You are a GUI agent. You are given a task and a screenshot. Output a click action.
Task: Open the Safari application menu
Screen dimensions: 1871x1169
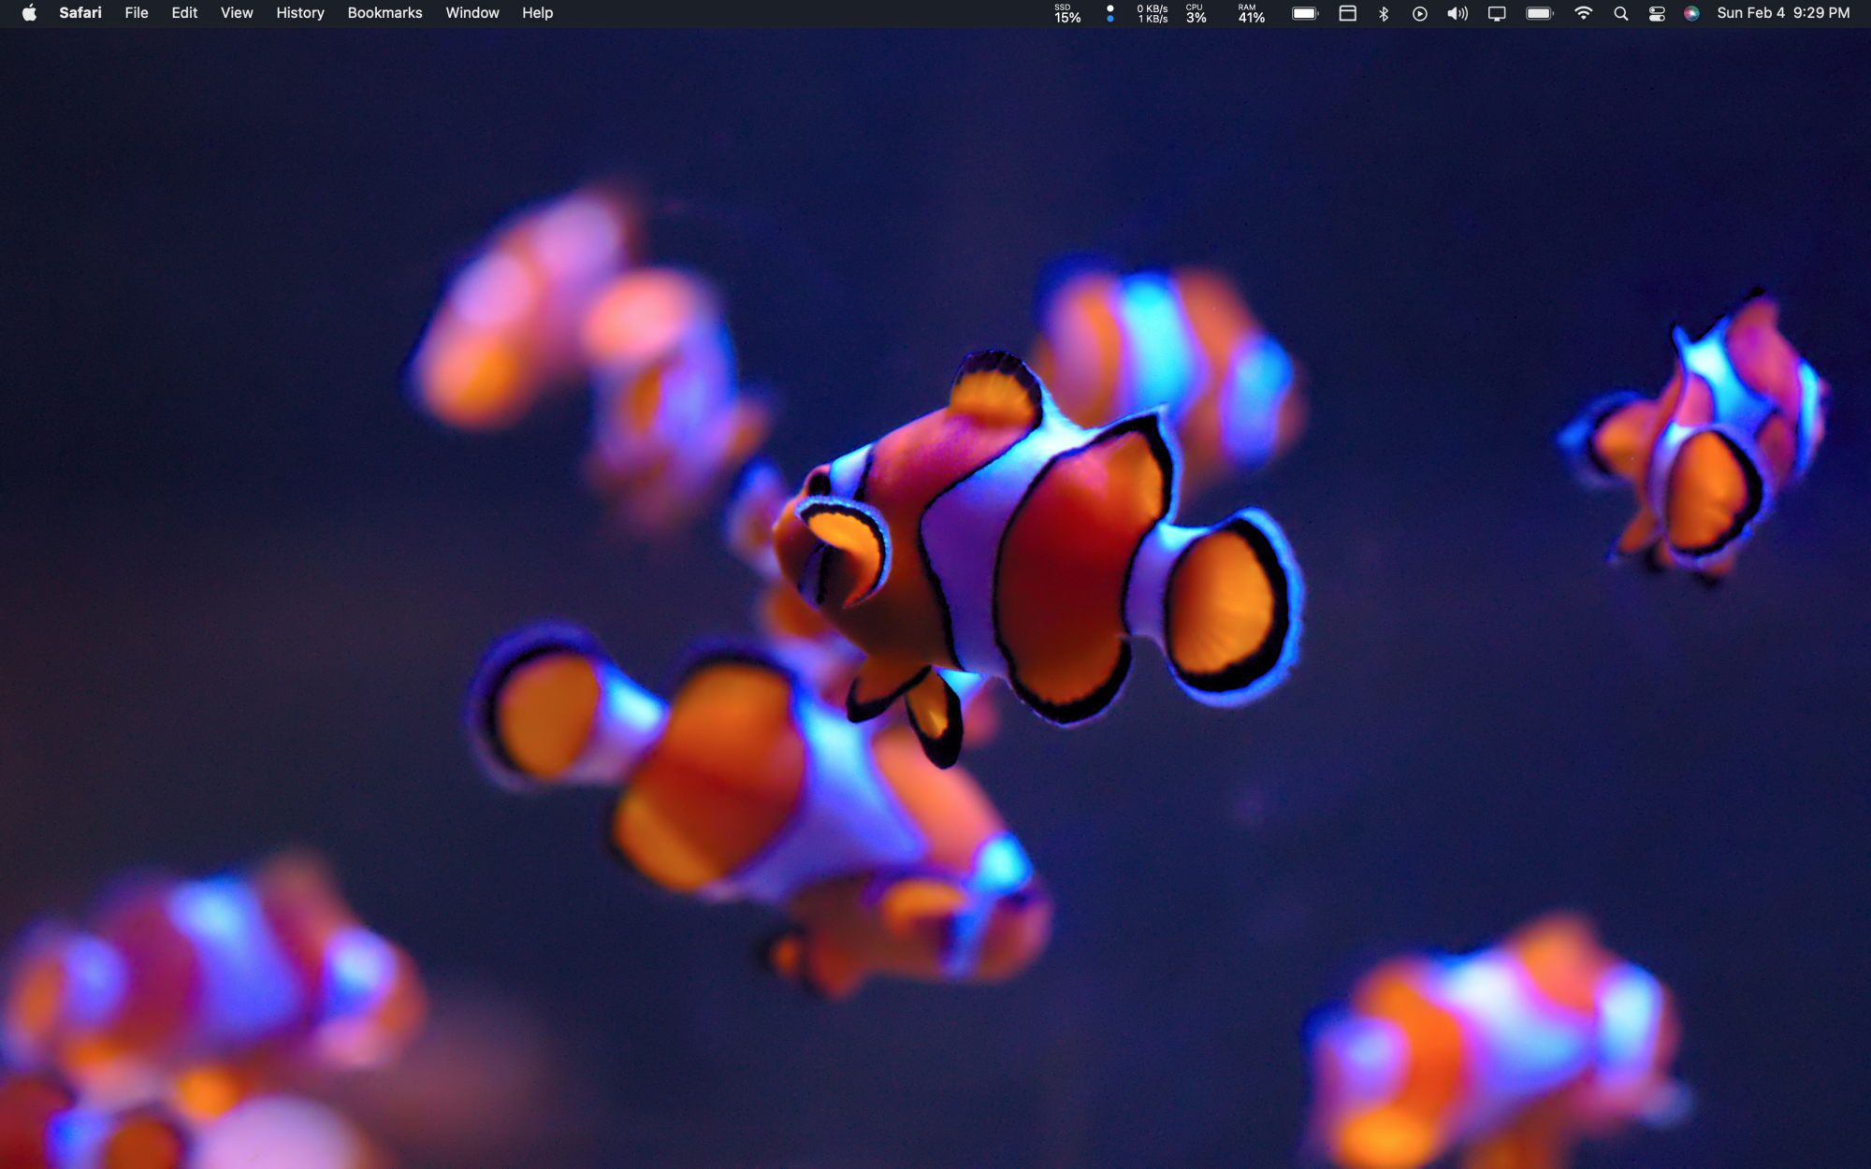click(x=80, y=13)
